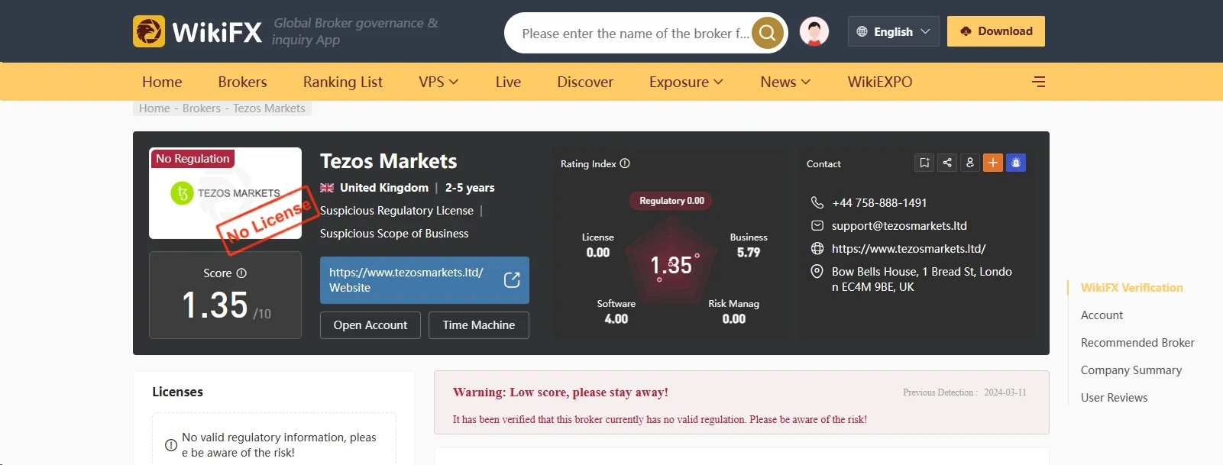Open the user avatar profile
The image size is (1223, 465).
click(814, 32)
